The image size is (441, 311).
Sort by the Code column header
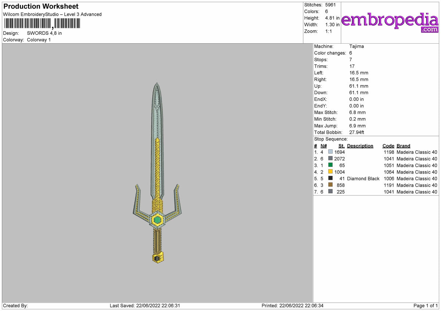click(x=388, y=146)
